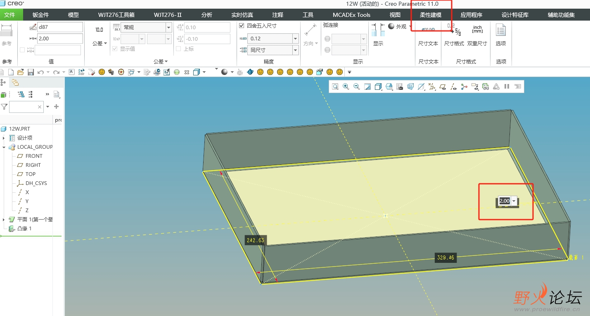The image size is (590, 316).
Task: Click the datum plane display filter icon
Action: click(443, 87)
